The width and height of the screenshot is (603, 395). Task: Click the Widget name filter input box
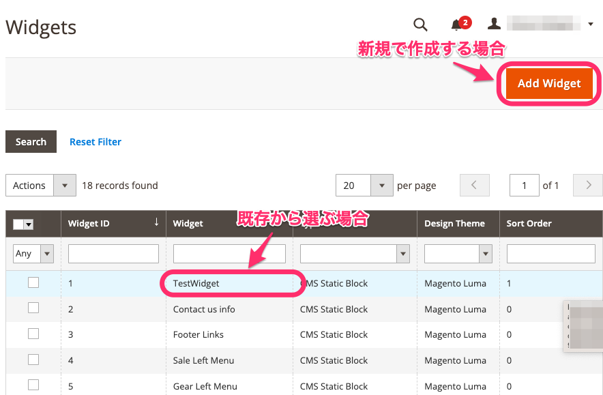[x=229, y=253]
